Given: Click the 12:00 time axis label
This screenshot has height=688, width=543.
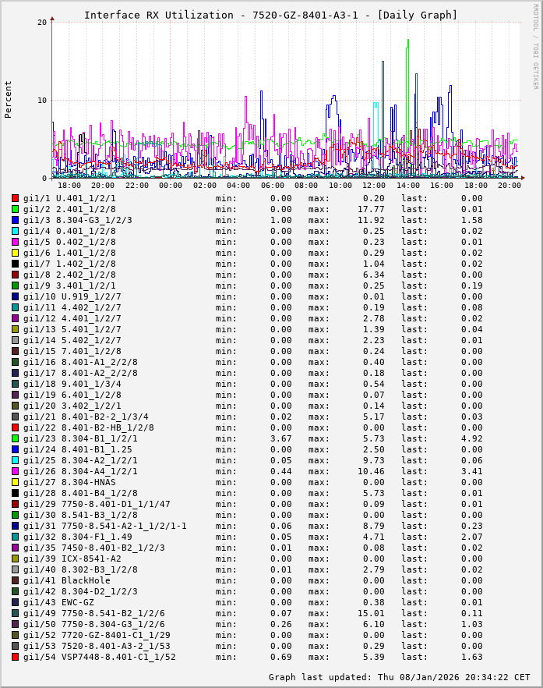Looking at the screenshot, I should tap(374, 185).
